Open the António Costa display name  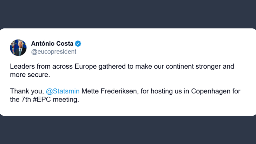(52, 44)
